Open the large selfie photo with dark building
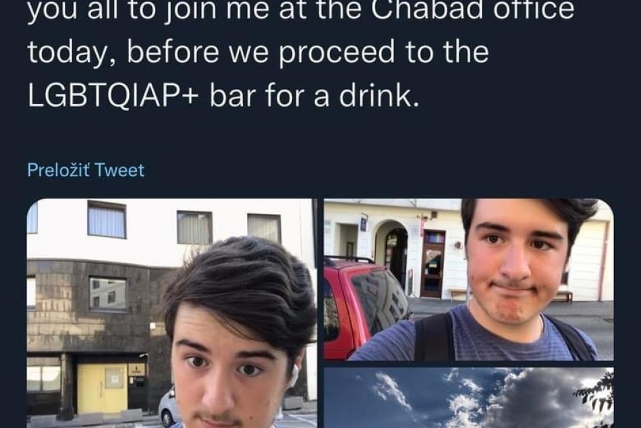The width and height of the screenshot is (641, 428). tap(171, 313)
